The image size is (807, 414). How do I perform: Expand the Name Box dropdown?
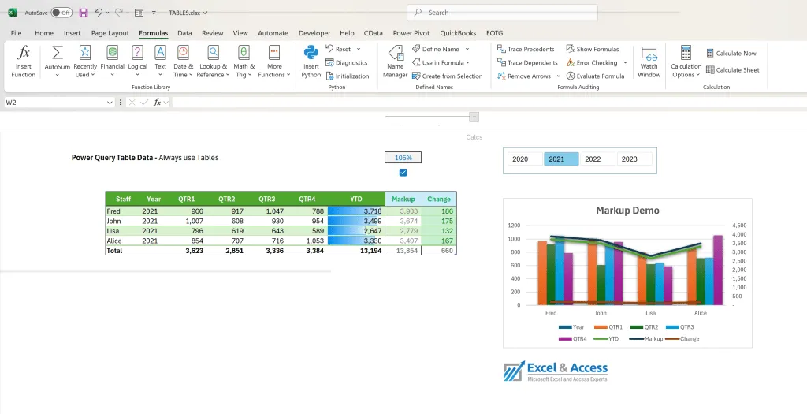pos(110,103)
